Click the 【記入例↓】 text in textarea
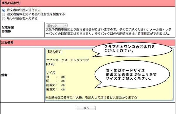Screen dimensions: 176x114 click(x=54, y=52)
